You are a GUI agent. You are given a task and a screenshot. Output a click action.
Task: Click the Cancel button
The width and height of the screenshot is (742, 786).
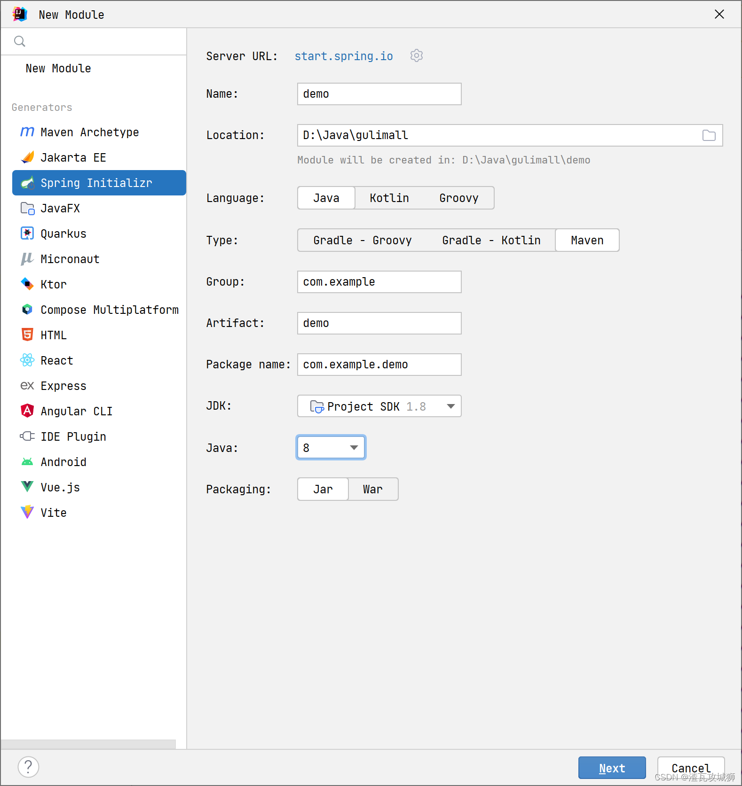tap(691, 768)
